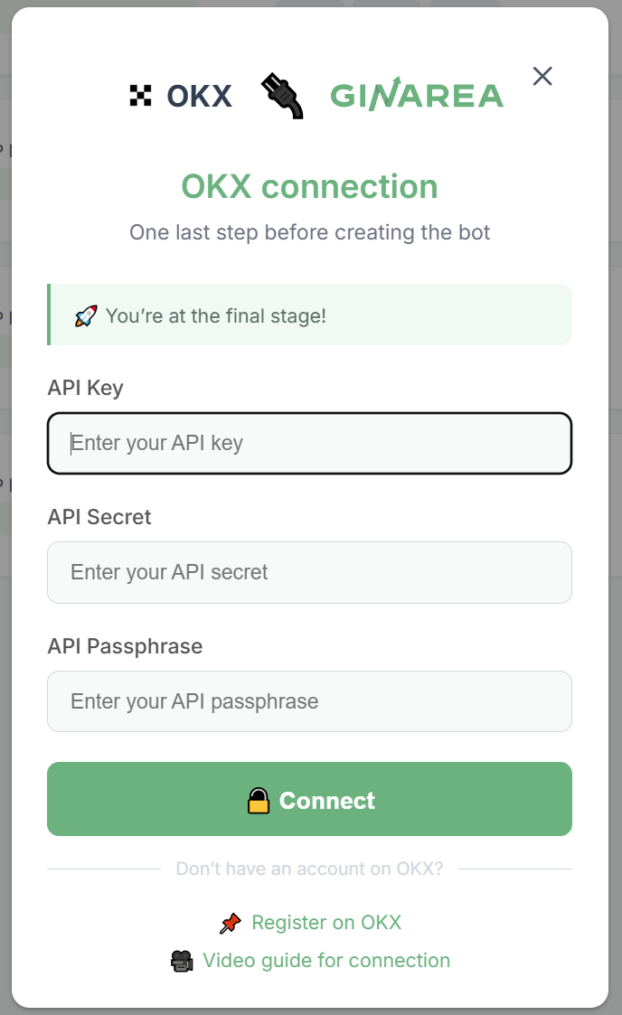Open the Video guide for connection link
The image size is (622, 1015).
pyautogui.click(x=326, y=961)
